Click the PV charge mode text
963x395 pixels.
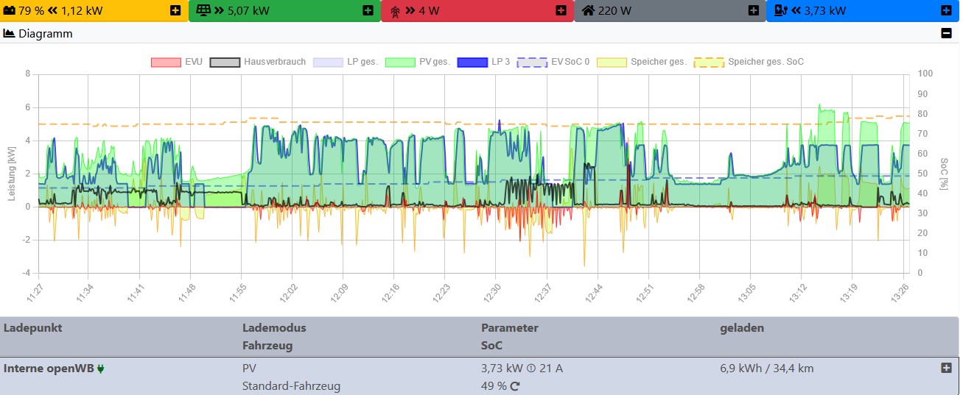(x=250, y=369)
